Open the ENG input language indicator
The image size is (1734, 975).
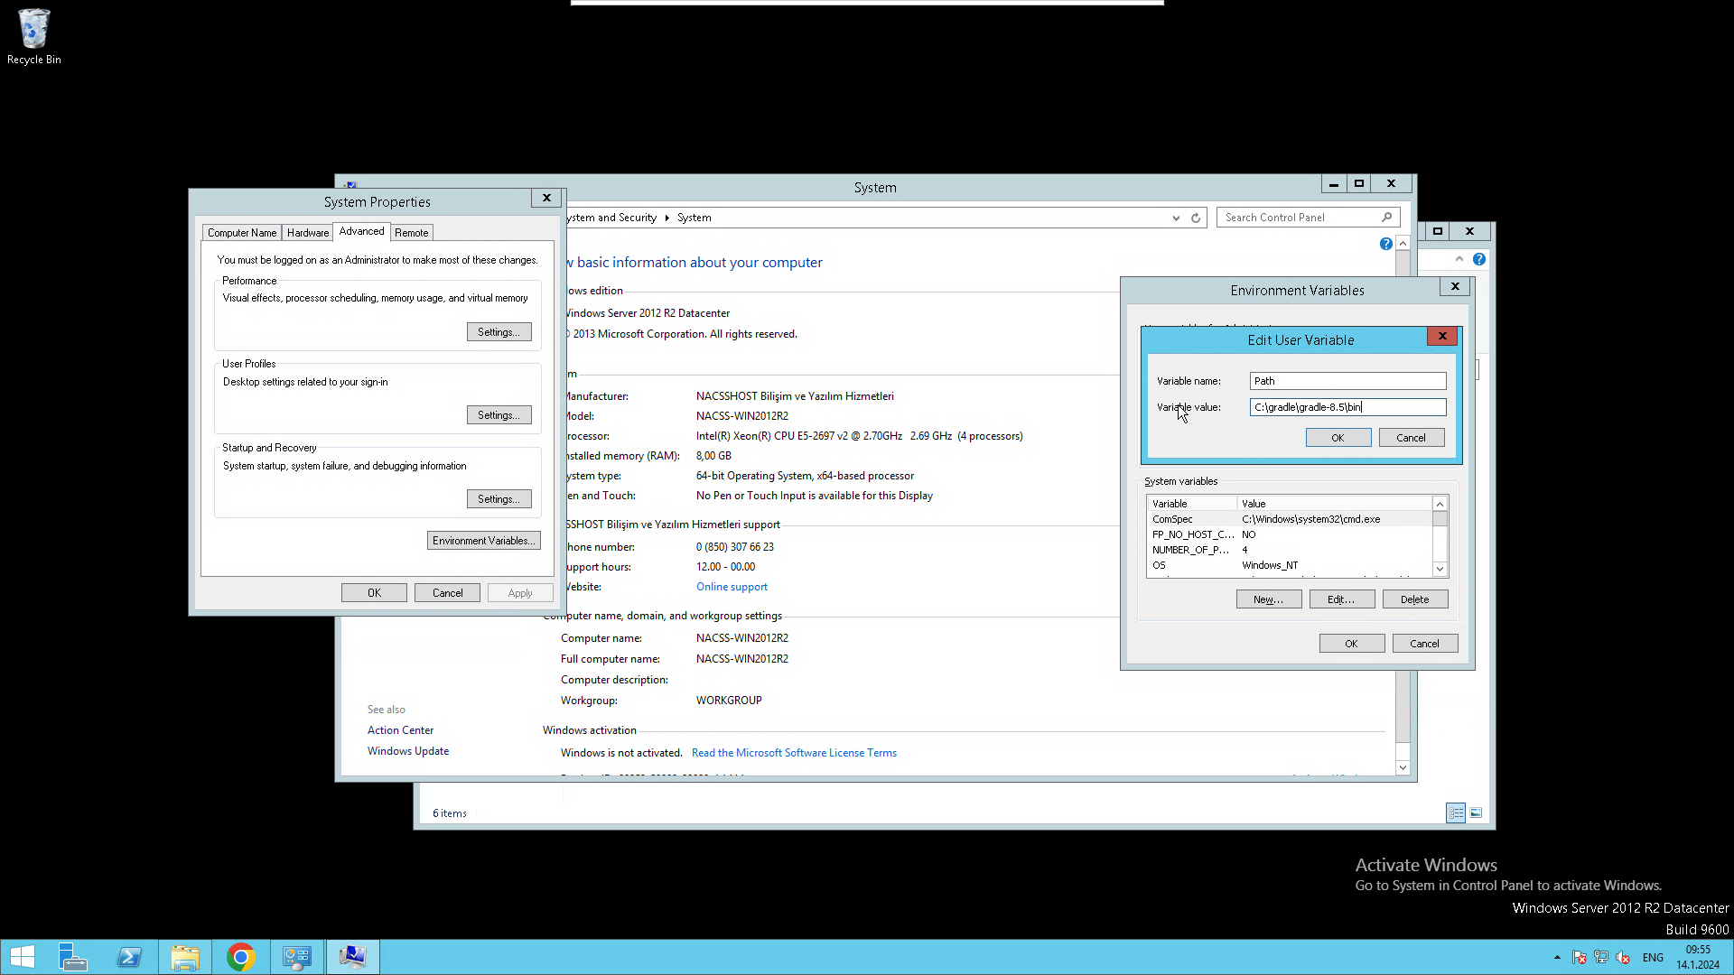(1653, 957)
